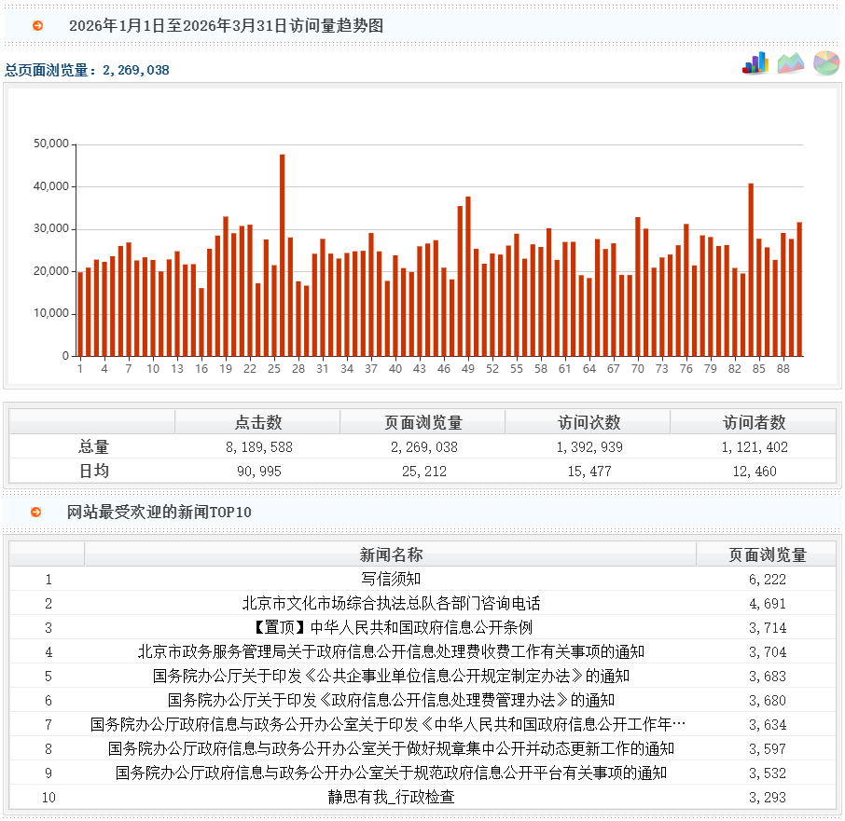
Task: Click orange arrow icon beside 访问量趋势图 heading
Action: point(37,25)
